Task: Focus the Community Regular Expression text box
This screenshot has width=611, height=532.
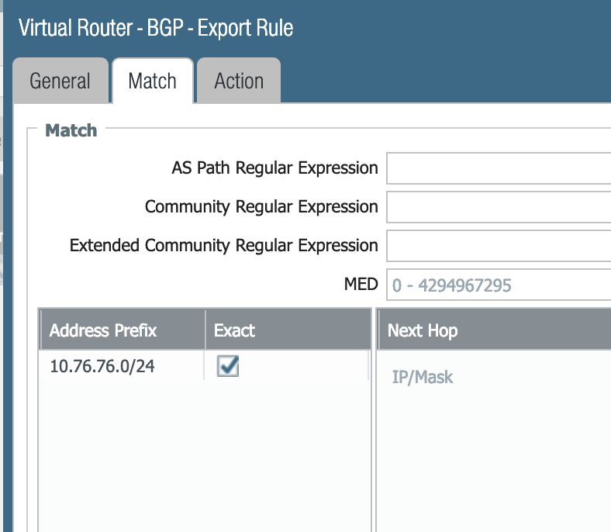Action: click(x=498, y=207)
